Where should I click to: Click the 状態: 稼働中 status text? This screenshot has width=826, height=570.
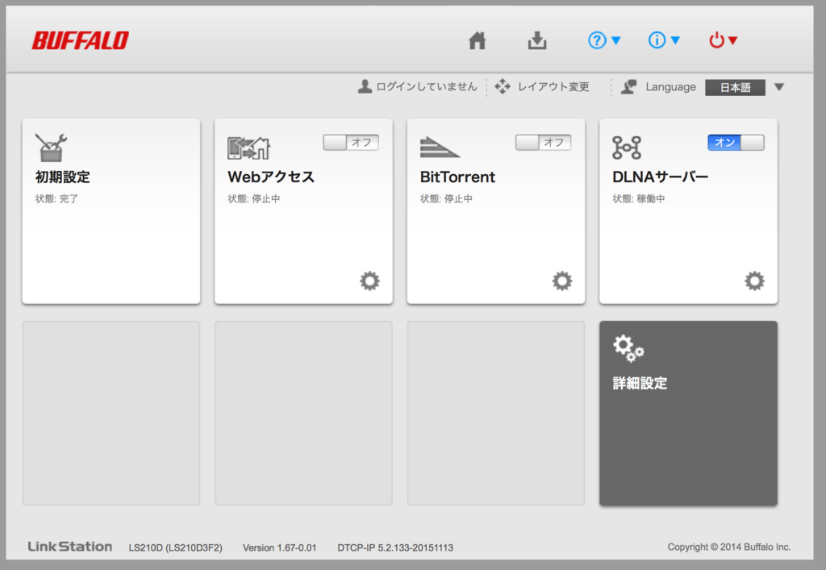coord(639,199)
